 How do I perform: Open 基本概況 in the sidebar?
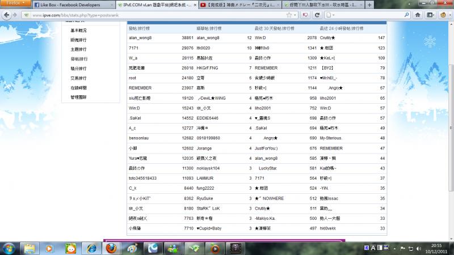click(x=79, y=30)
